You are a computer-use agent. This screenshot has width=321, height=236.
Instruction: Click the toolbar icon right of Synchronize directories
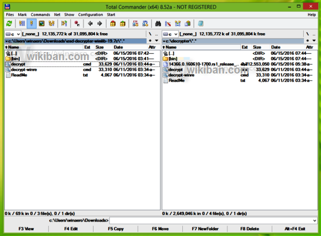pos(188,24)
